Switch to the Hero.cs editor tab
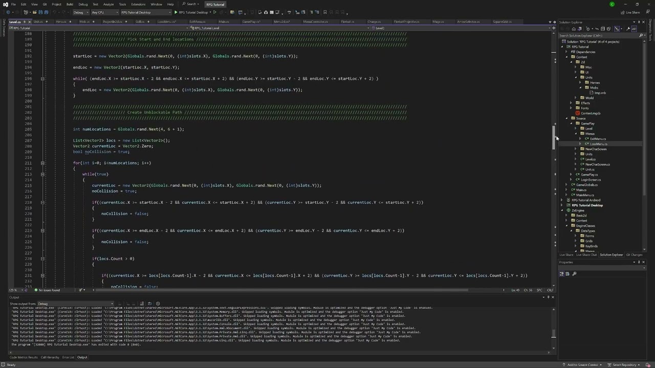The width and height of the screenshot is (655, 368). 61,22
